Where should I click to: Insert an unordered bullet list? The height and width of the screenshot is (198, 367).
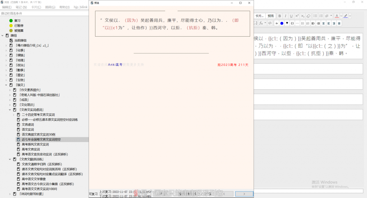[315, 16]
